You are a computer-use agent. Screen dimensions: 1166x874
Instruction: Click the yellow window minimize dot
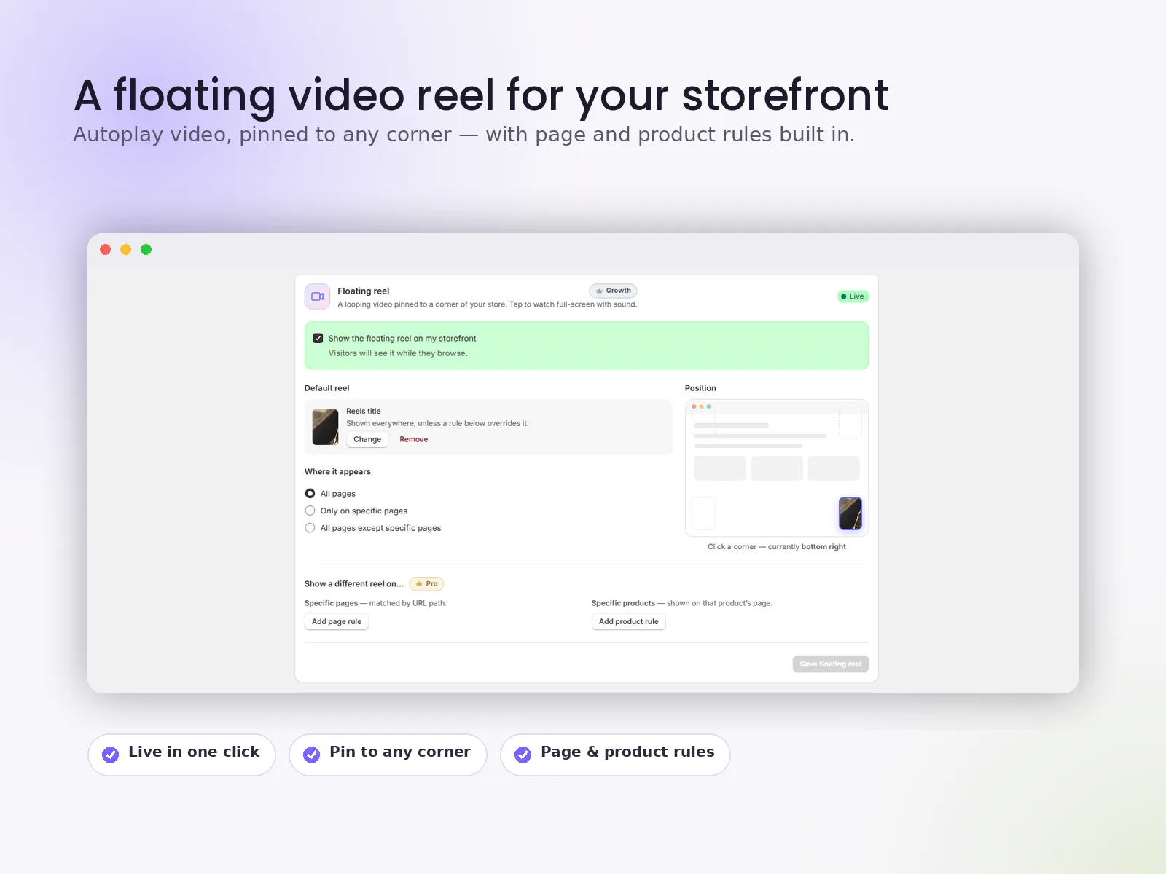pos(125,249)
